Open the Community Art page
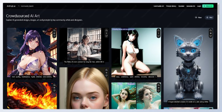Screen dimensions: 222x112 (x=158, y=6)
